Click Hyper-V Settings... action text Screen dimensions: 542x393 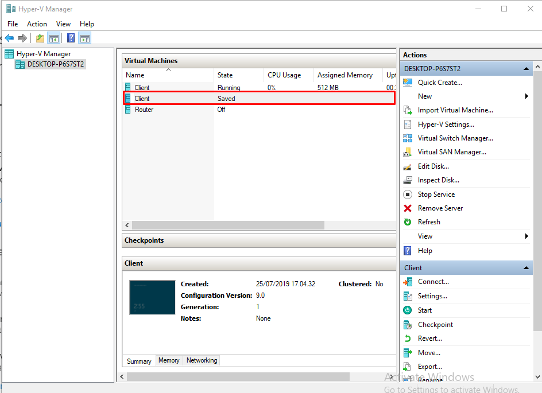(x=446, y=124)
